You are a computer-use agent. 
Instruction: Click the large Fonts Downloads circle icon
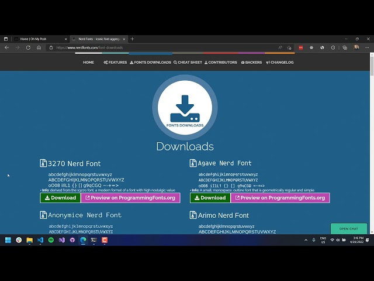pyautogui.click(x=185, y=107)
